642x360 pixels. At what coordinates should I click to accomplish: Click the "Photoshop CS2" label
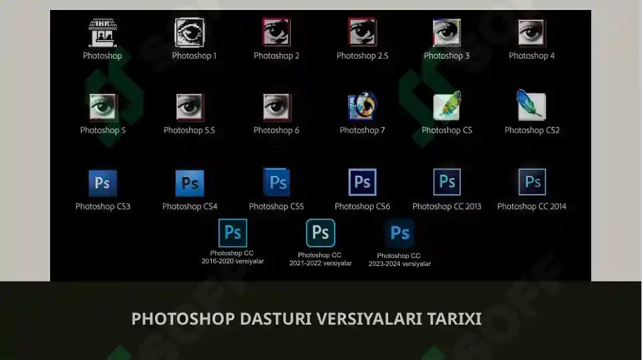pyautogui.click(x=532, y=131)
